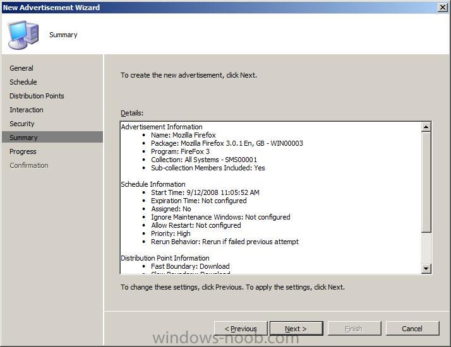451x347 pixels.
Task: Click 'Collection: All Systems - SMS00001' line
Action: pyautogui.click(x=204, y=160)
